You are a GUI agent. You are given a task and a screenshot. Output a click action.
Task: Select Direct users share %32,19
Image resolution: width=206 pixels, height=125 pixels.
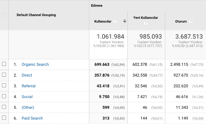click(x=118, y=75)
